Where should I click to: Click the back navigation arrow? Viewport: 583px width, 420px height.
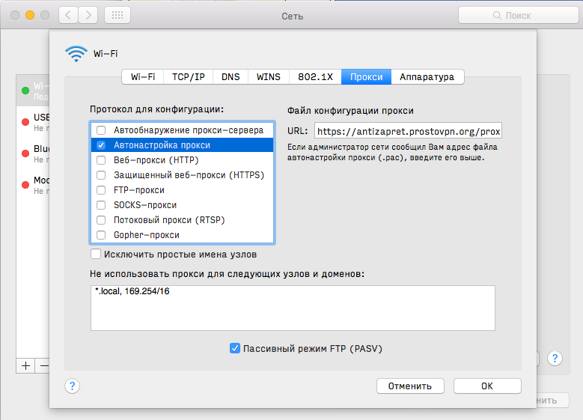[x=68, y=15]
